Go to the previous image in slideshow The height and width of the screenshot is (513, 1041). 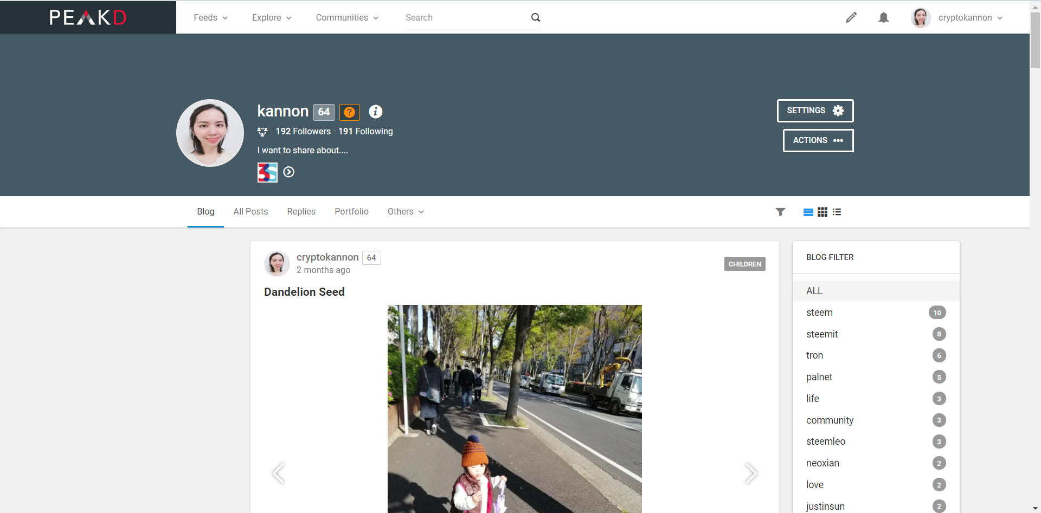click(279, 473)
